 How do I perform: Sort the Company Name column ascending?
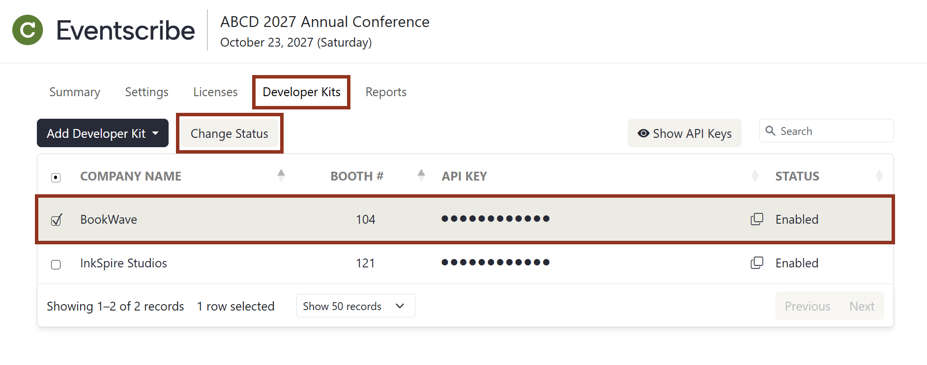click(x=281, y=173)
